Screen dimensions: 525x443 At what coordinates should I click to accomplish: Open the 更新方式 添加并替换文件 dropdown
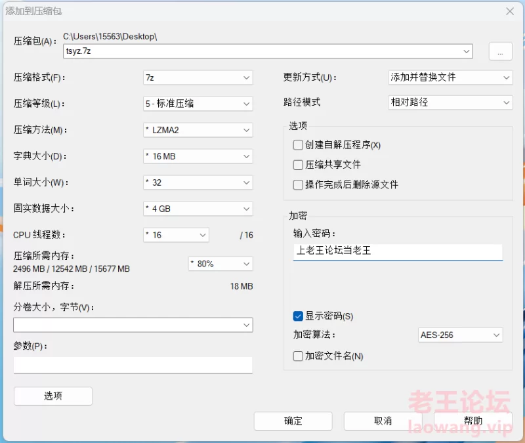coord(450,77)
